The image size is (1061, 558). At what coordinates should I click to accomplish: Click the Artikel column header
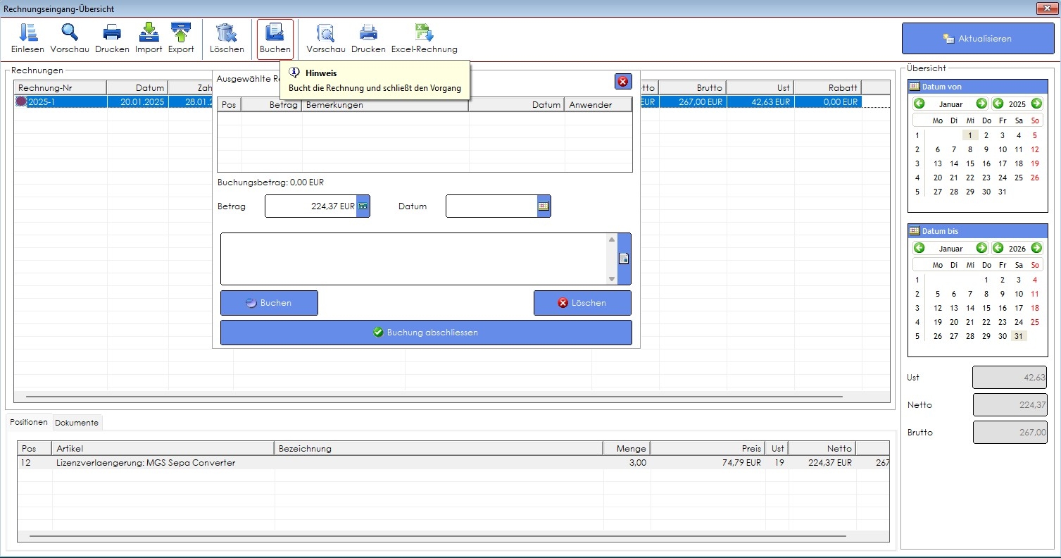click(x=163, y=449)
